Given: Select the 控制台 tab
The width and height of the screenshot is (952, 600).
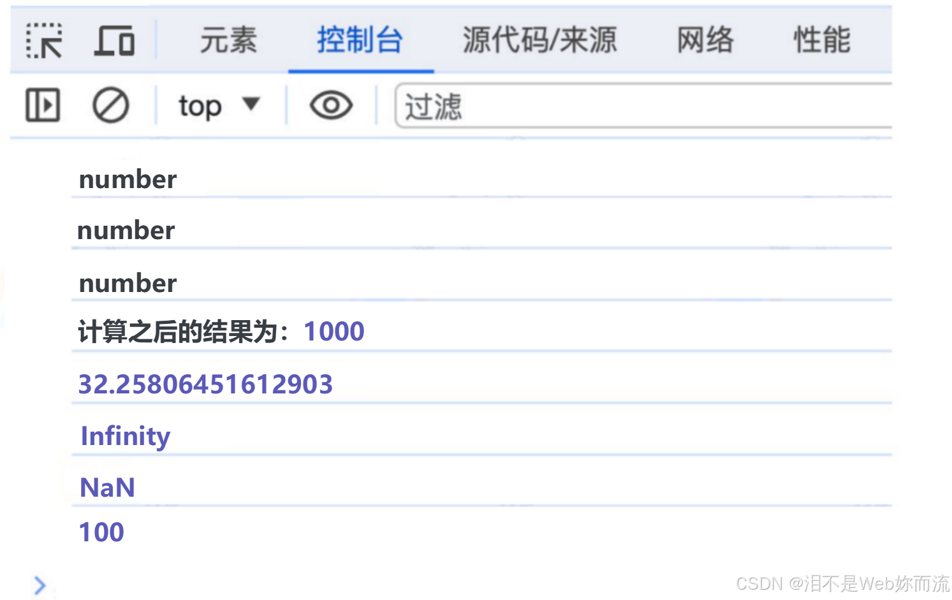Looking at the screenshot, I should point(360,41).
